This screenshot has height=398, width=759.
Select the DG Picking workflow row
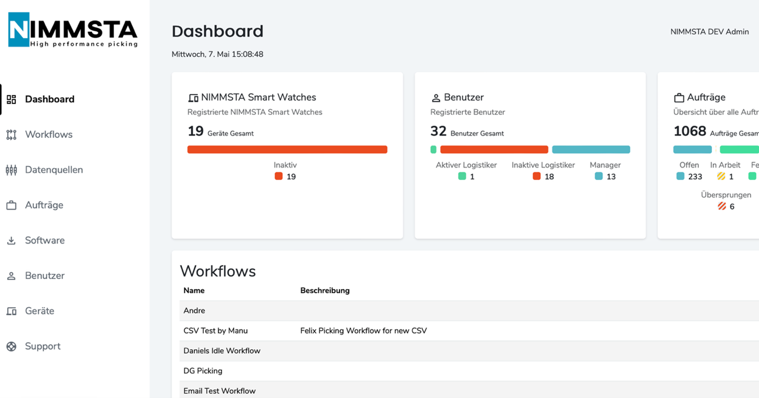(469, 371)
